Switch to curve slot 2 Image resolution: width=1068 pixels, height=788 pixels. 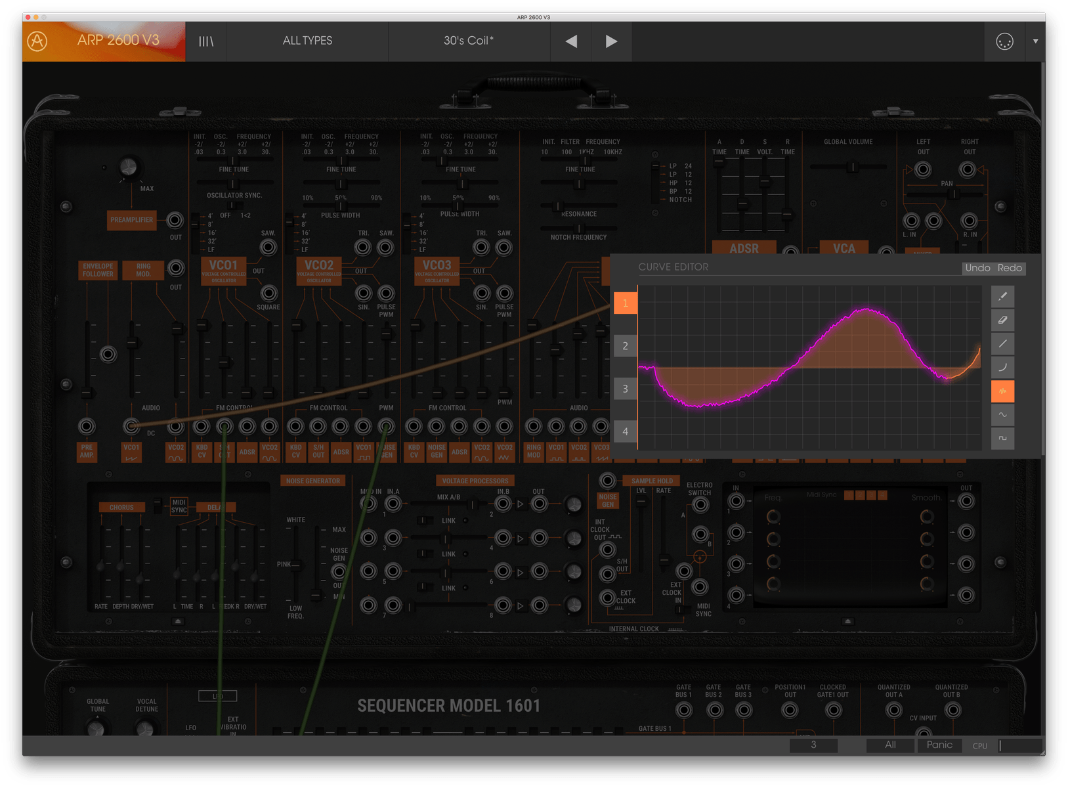coord(625,346)
